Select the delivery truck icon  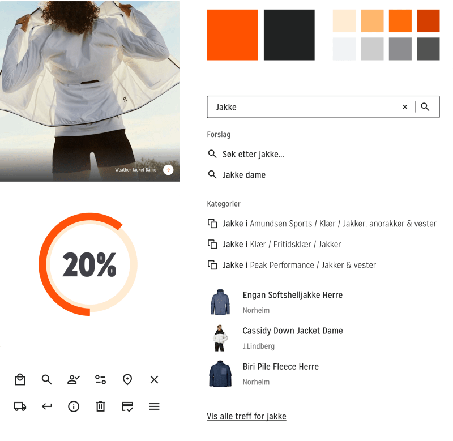pos(20,406)
